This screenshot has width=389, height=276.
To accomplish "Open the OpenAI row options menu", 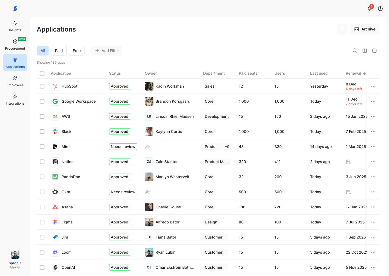I will [x=373, y=267].
